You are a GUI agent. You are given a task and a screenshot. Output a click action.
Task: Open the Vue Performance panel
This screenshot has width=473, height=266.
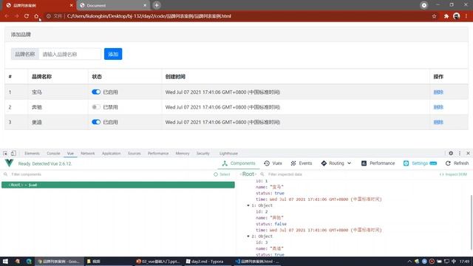pos(378,163)
